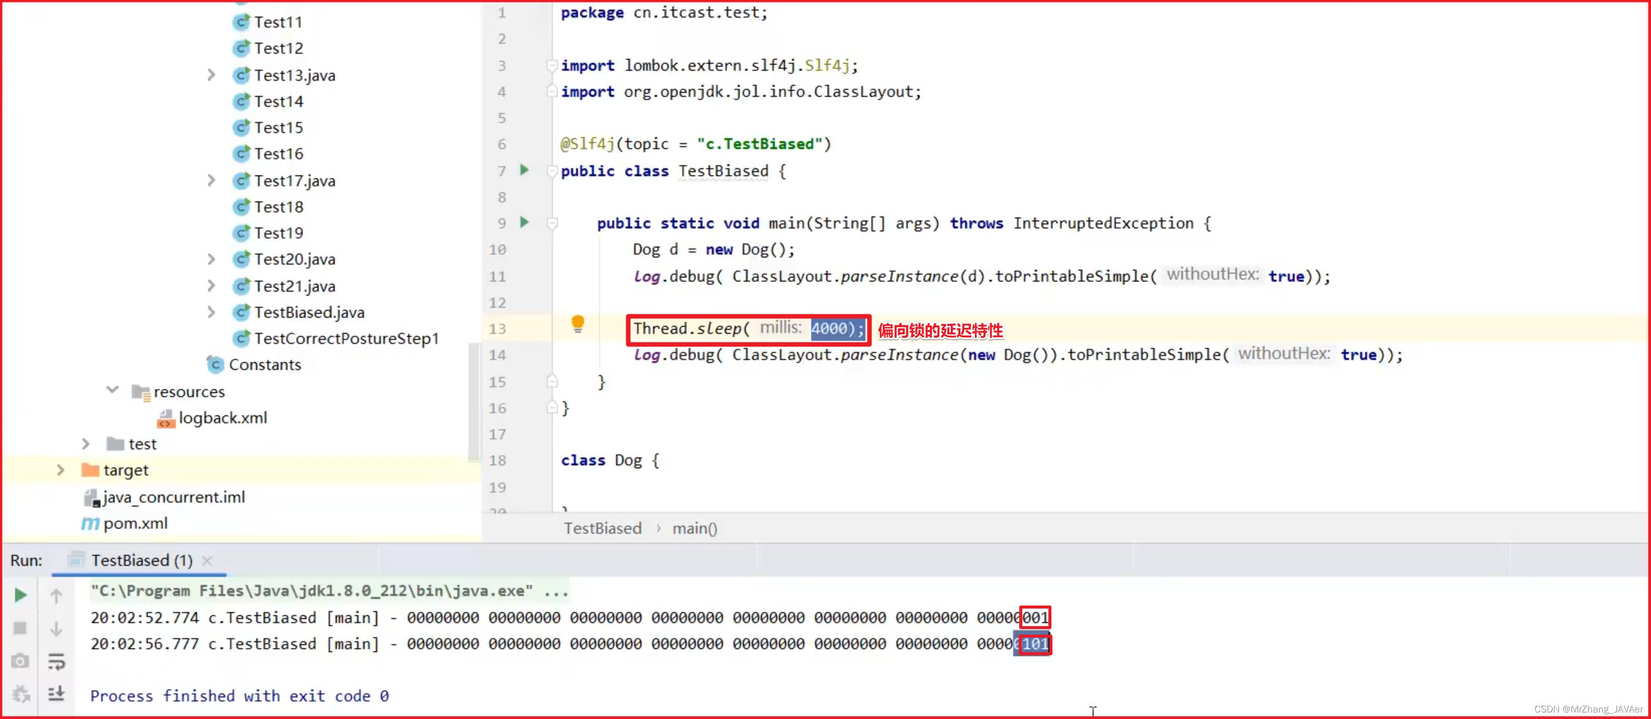Click main() breadcrumb
This screenshot has height=719, width=1651.
coord(695,528)
